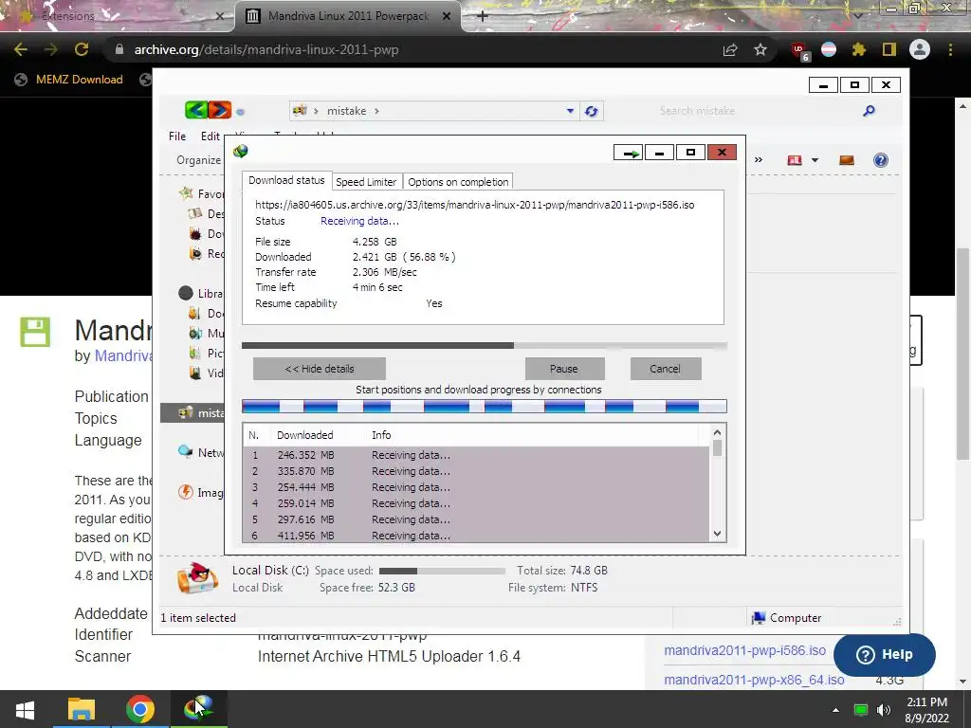
Task: Select connection row with 246.352 MB
Action: (x=476, y=455)
